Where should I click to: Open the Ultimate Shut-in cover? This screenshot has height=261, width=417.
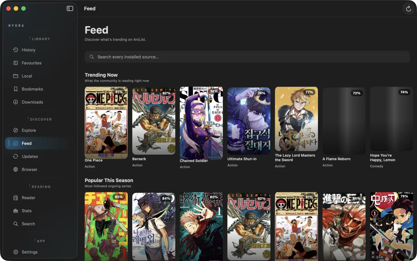point(249,121)
